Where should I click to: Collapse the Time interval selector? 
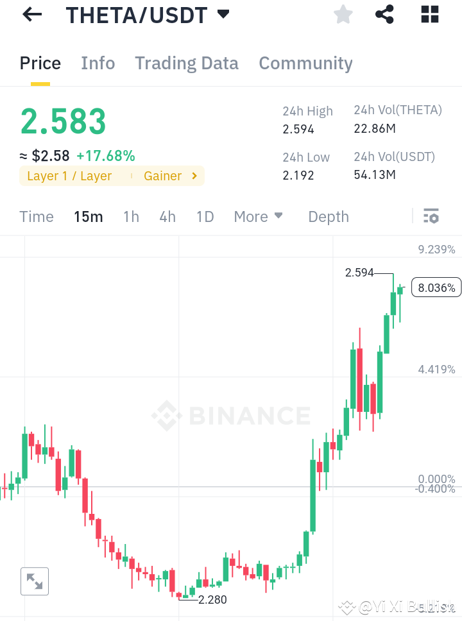pyautogui.click(x=37, y=217)
